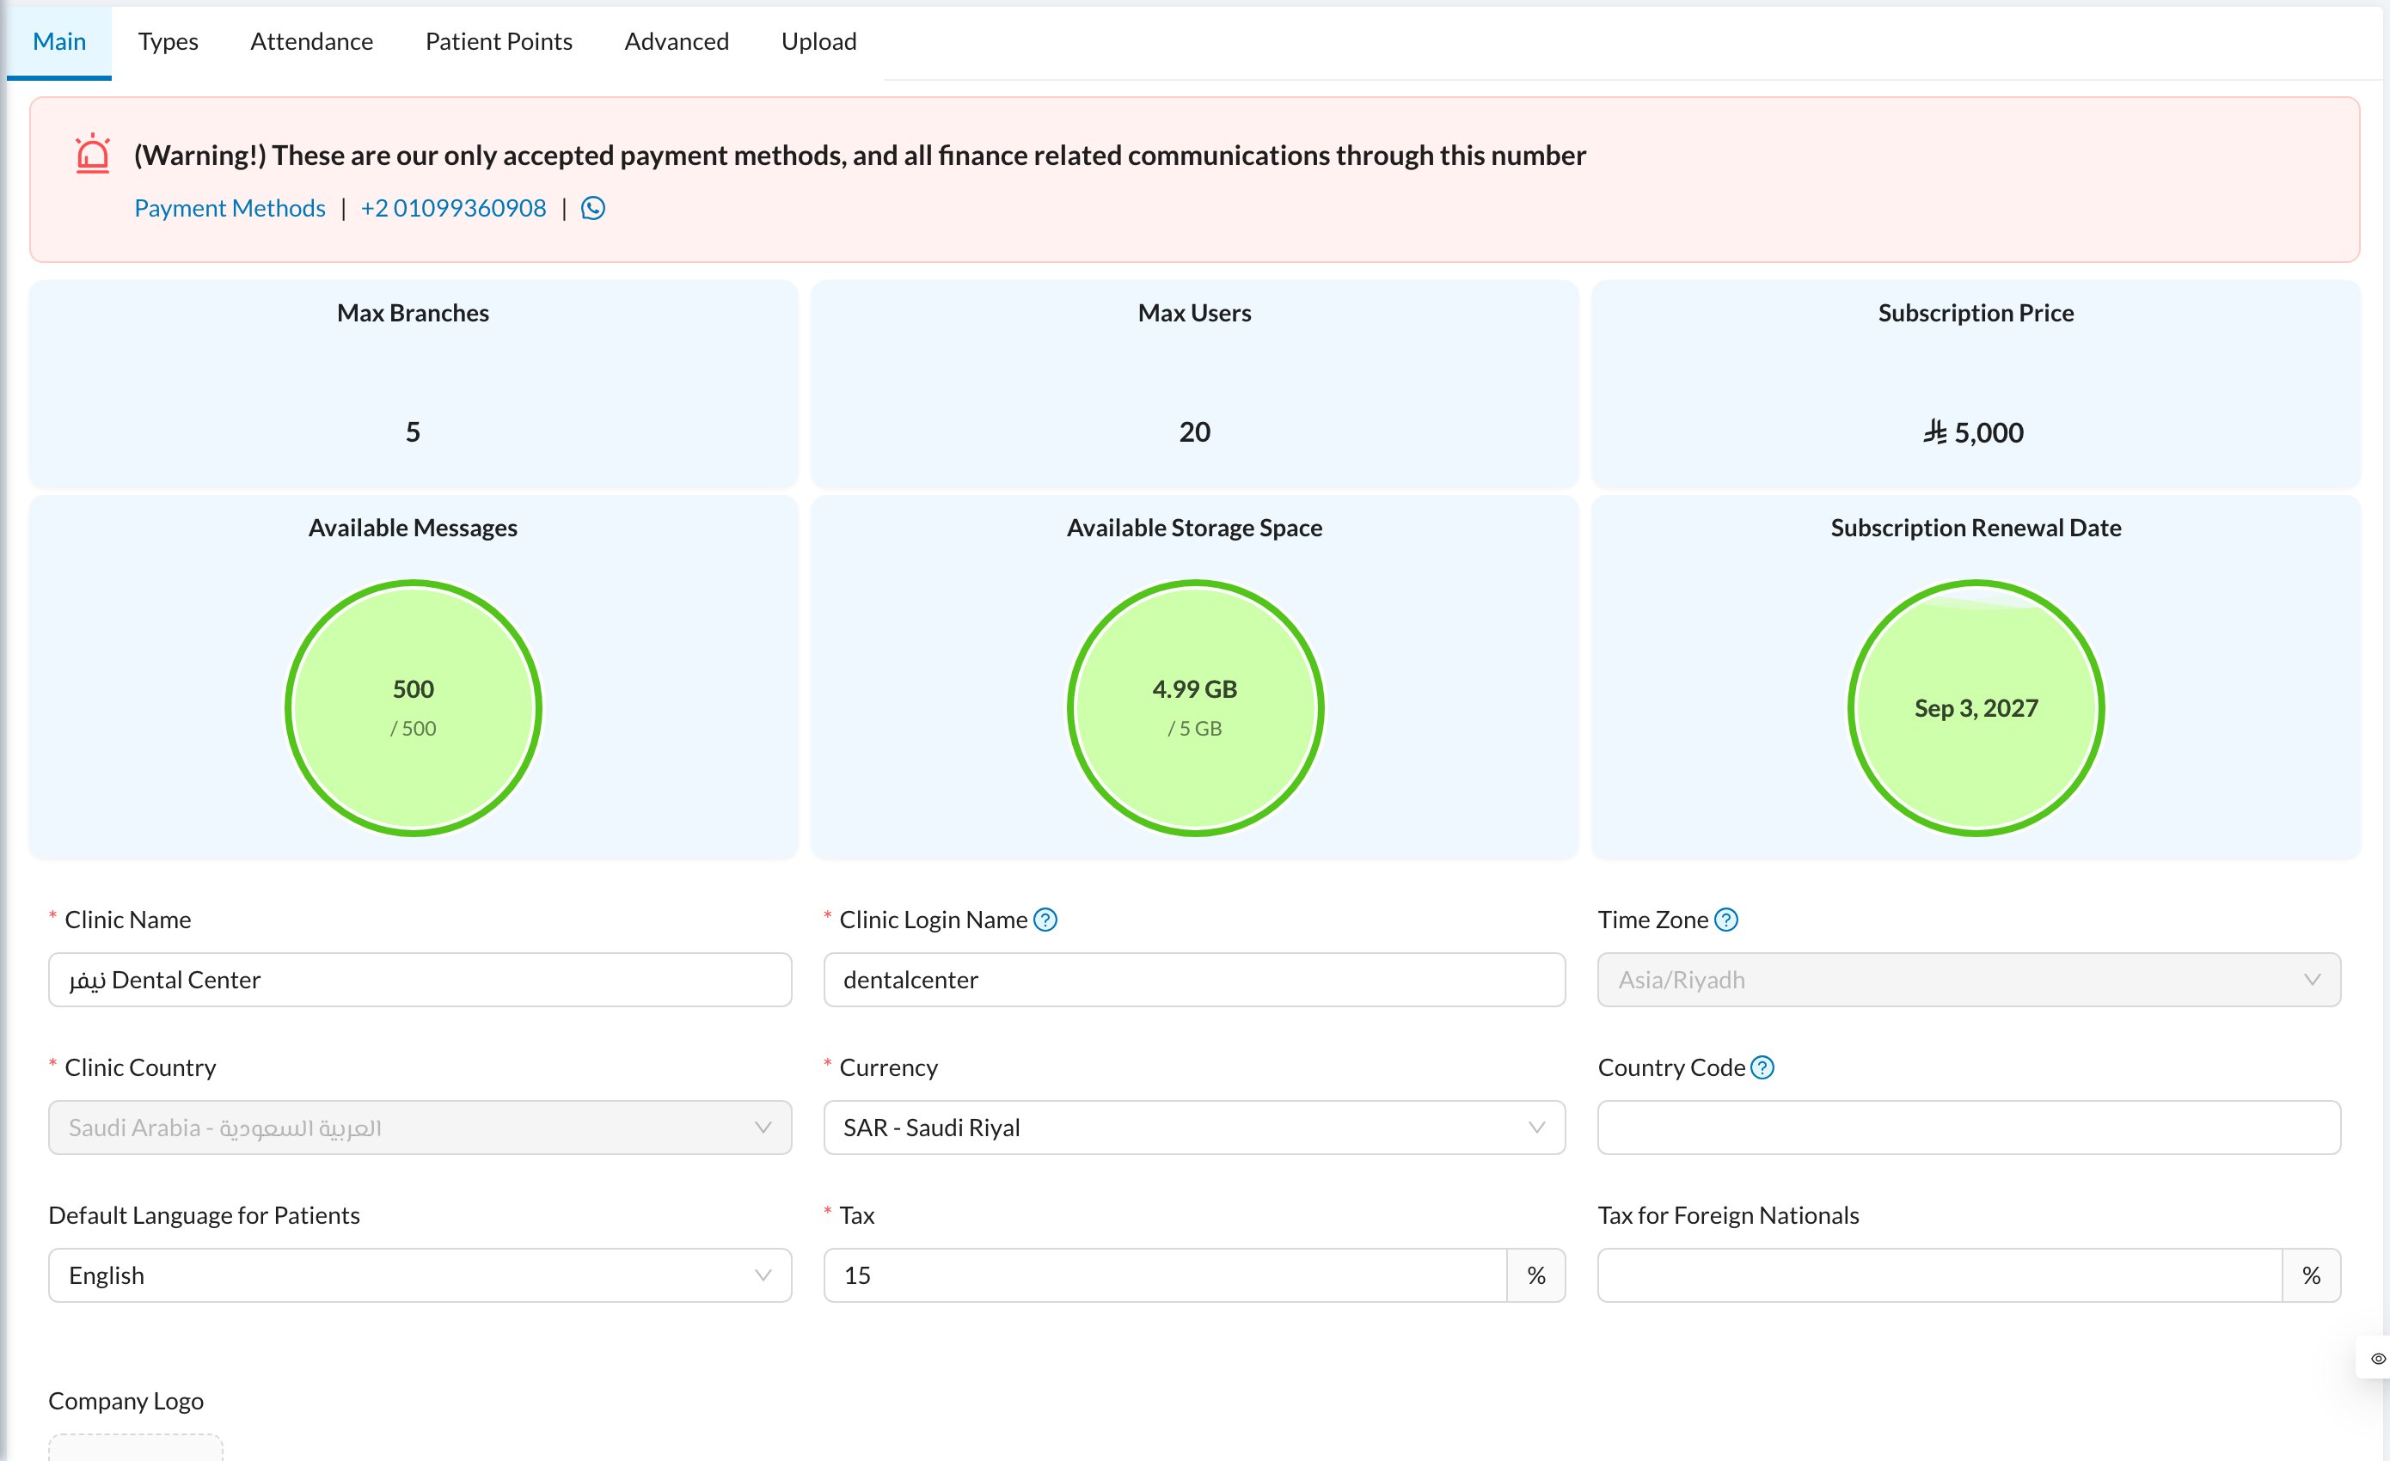Expand Default Language for Patients dropdown
The image size is (2390, 1461).
click(x=420, y=1275)
